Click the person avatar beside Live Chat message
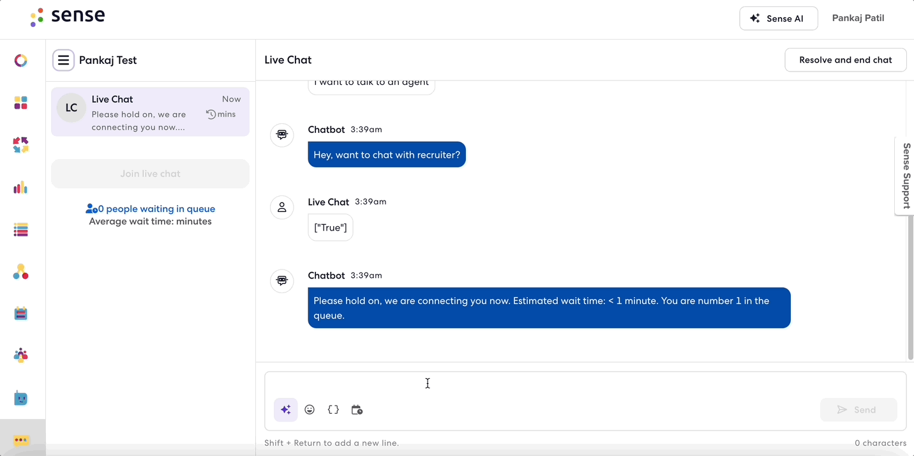The height and width of the screenshot is (456, 914). click(x=282, y=208)
